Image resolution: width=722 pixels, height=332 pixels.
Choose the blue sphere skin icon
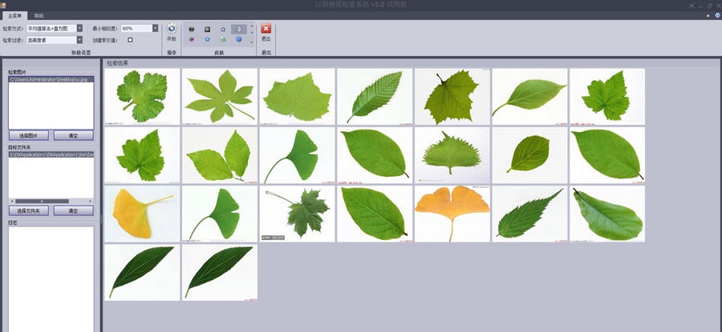238,39
